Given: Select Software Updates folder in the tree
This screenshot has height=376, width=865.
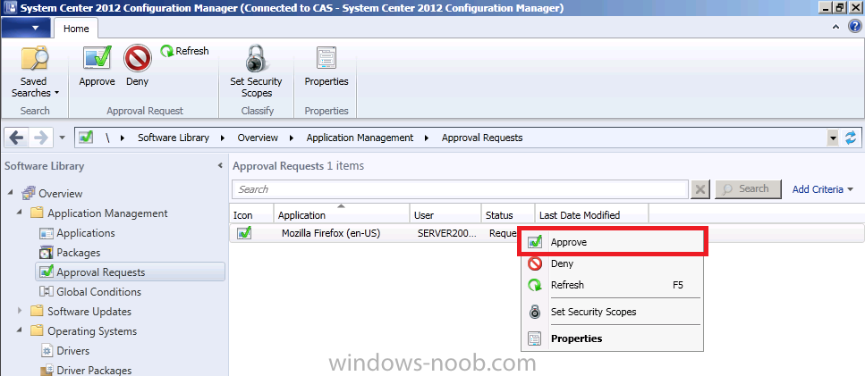Looking at the screenshot, I should pos(81,311).
